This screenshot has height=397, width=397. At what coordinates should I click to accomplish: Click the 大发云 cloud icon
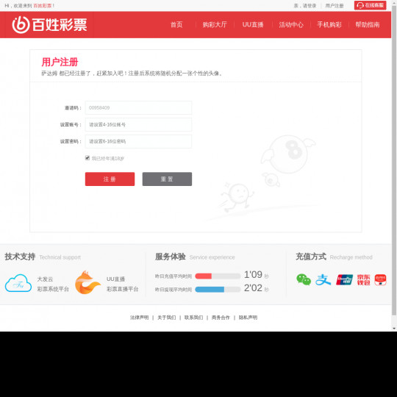[x=18, y=283]
